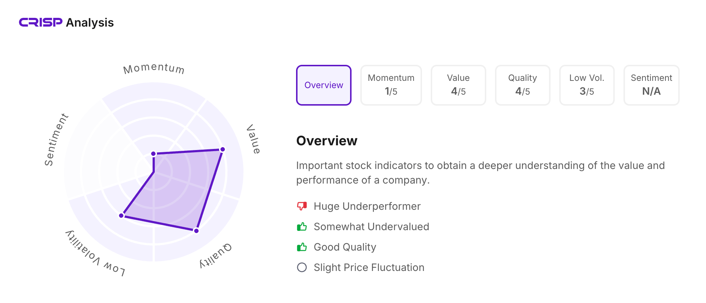The image size is (706, 303).
Task: Click the Momentum data point on radar chart
Action: pyautogui.click(x=154, y=154)
